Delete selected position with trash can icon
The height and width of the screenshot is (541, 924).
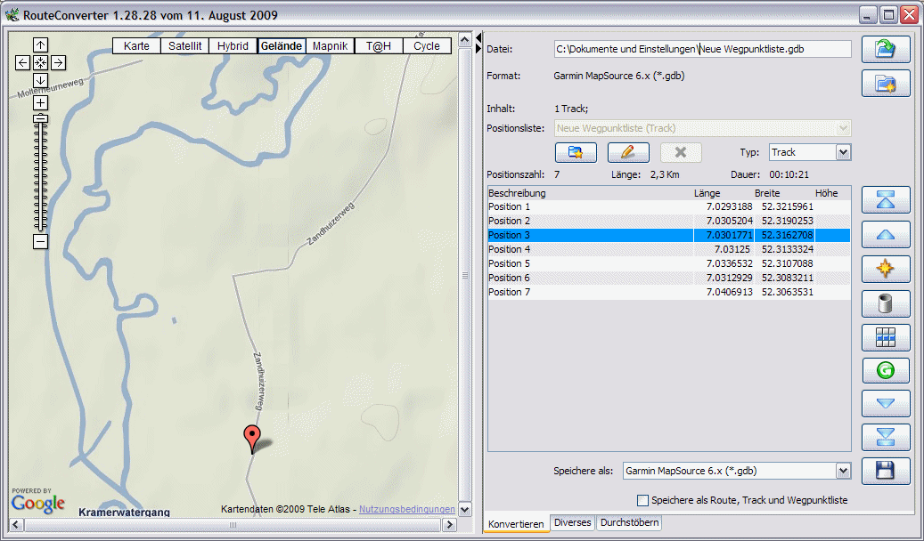[885, 303]
